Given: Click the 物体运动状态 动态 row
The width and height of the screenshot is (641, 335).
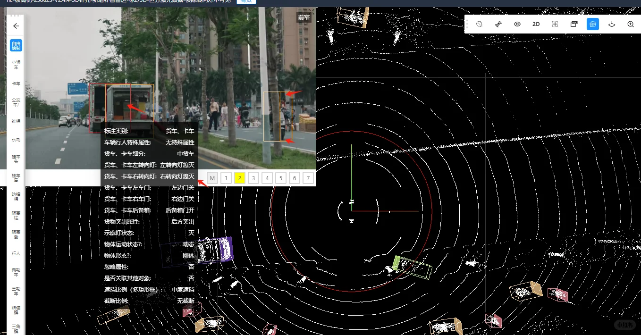Looking at the screenshot, I should tap(149, 244).
